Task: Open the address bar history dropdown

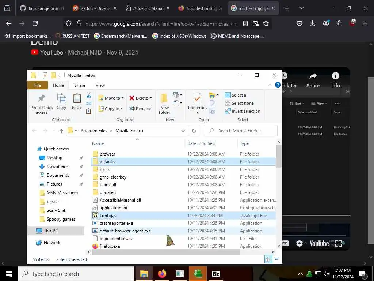Action: 183,131
